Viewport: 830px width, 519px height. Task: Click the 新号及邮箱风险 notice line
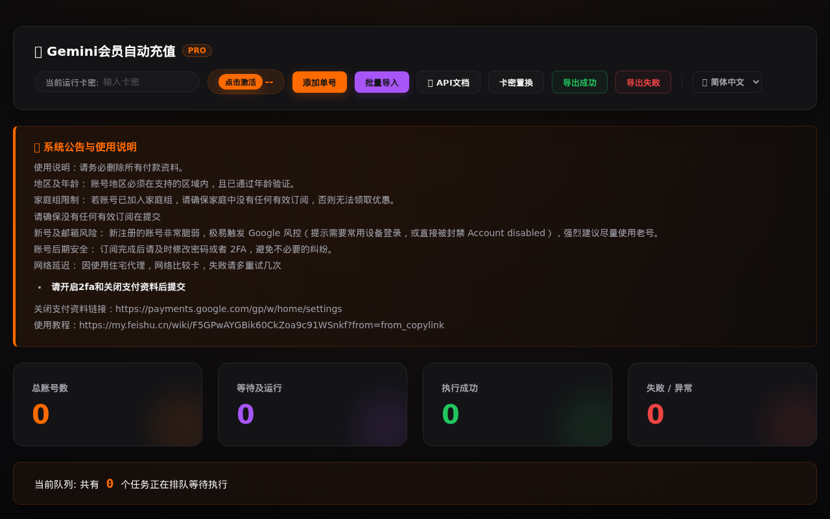point(348,233)
